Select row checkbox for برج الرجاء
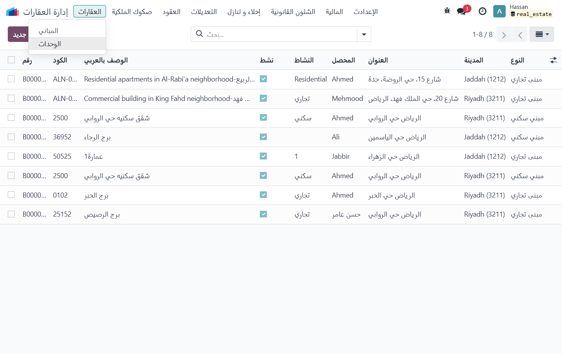 [x=11, y=137]
